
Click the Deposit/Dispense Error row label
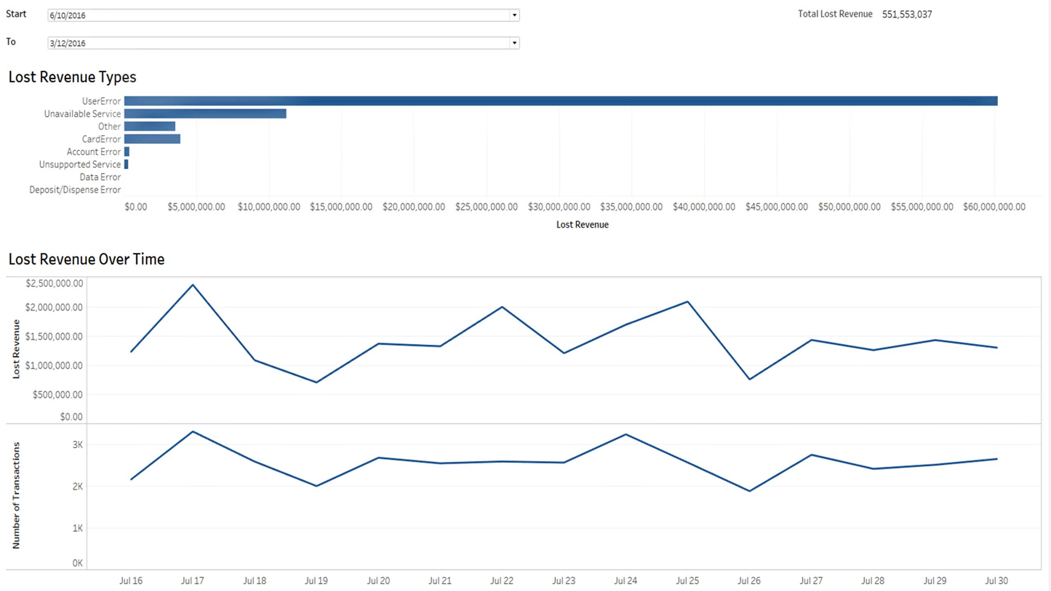click(75, 190)
